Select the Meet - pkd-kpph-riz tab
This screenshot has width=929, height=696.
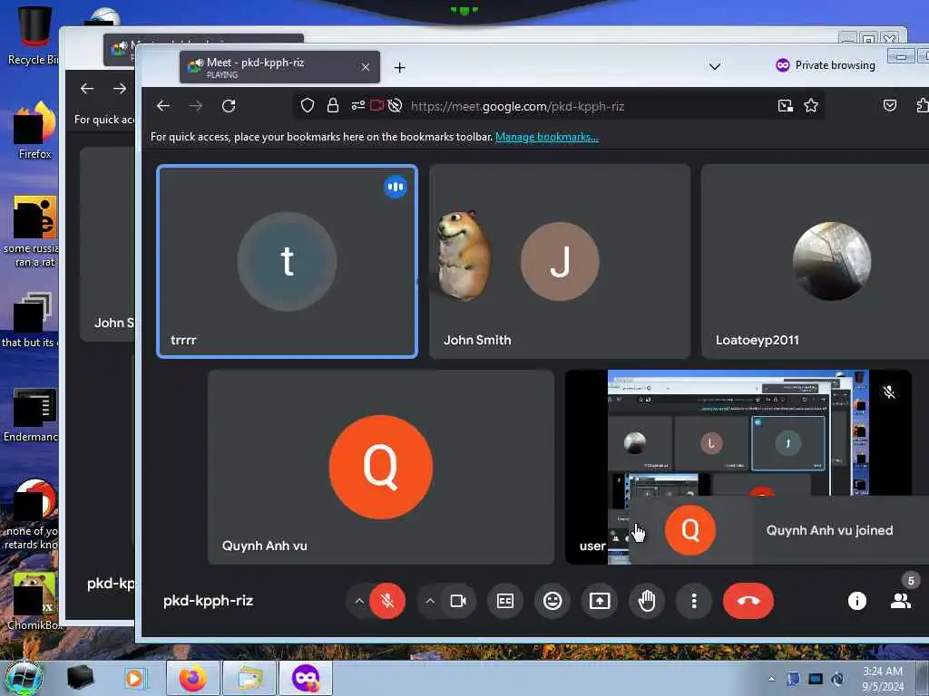(x=279, y=67)
